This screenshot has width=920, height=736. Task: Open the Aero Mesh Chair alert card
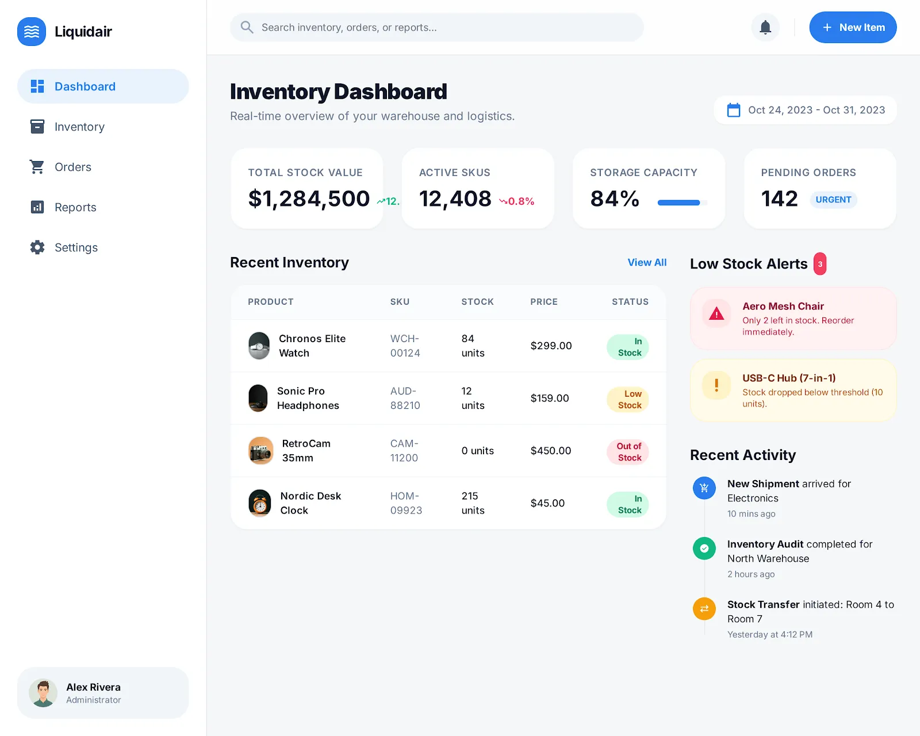(793, 319)
